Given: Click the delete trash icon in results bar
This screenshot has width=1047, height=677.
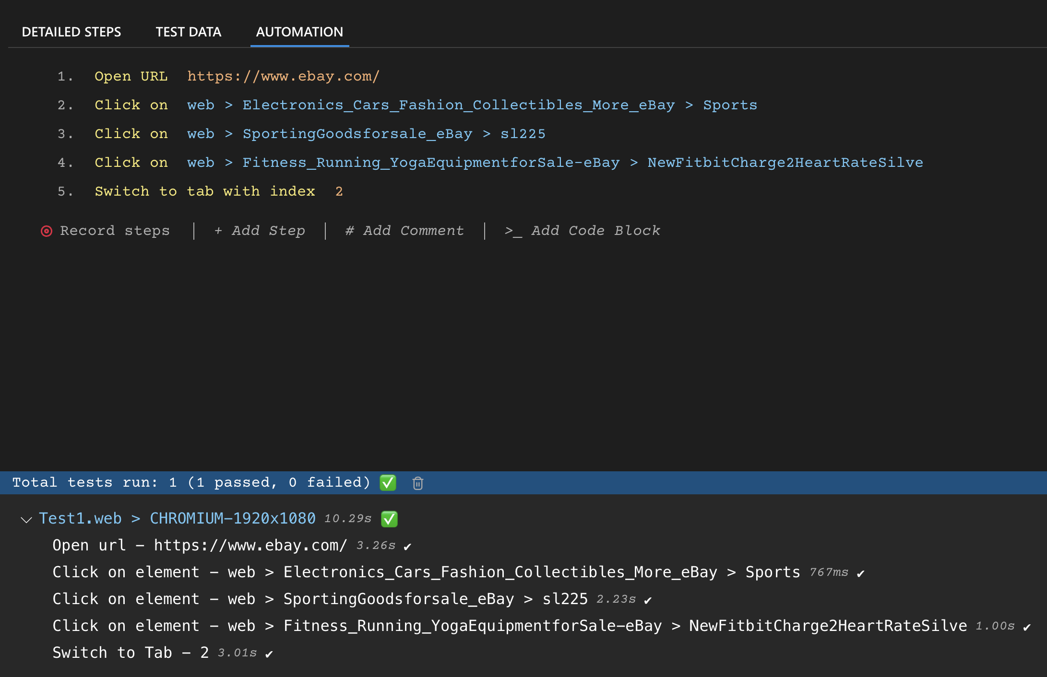Looking at the screenshot, I should pyautogui.click(x=418, y=483).
